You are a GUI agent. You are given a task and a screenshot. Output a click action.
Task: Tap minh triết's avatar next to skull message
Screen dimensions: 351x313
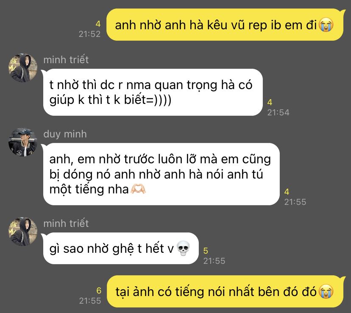tap(23, 232)
